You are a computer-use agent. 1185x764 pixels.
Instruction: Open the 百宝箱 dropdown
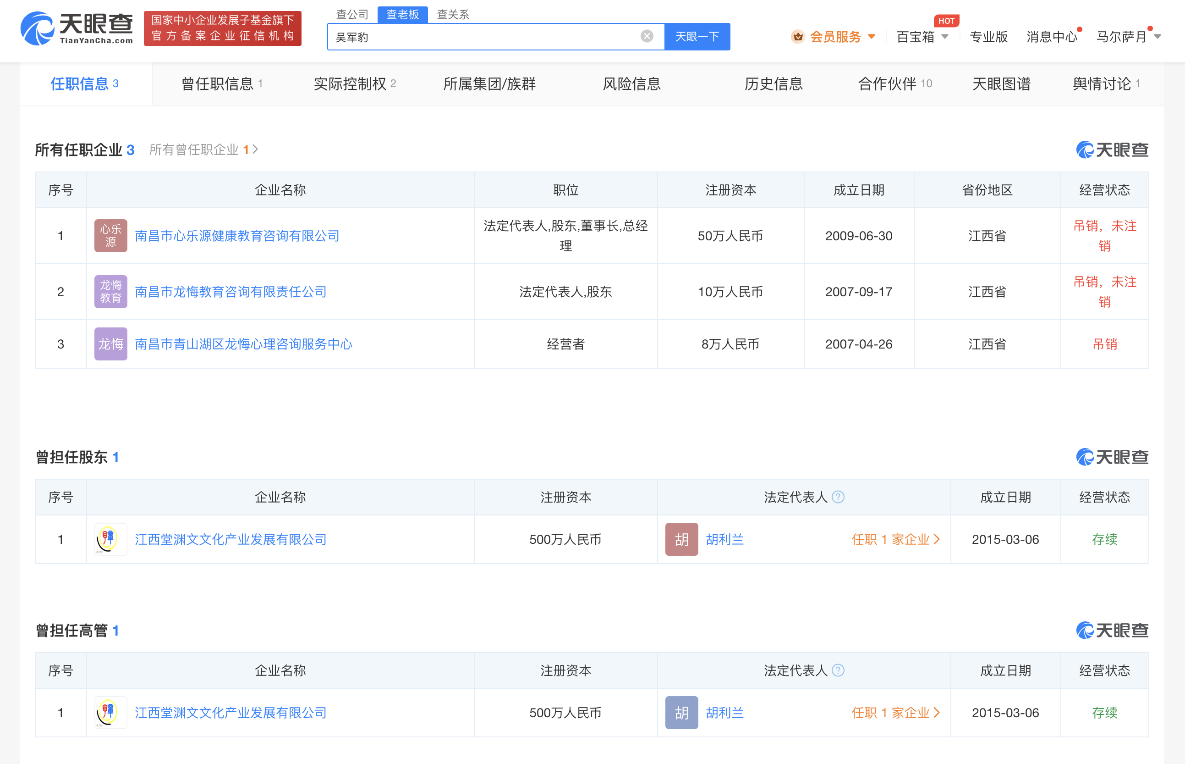point(918,37)
